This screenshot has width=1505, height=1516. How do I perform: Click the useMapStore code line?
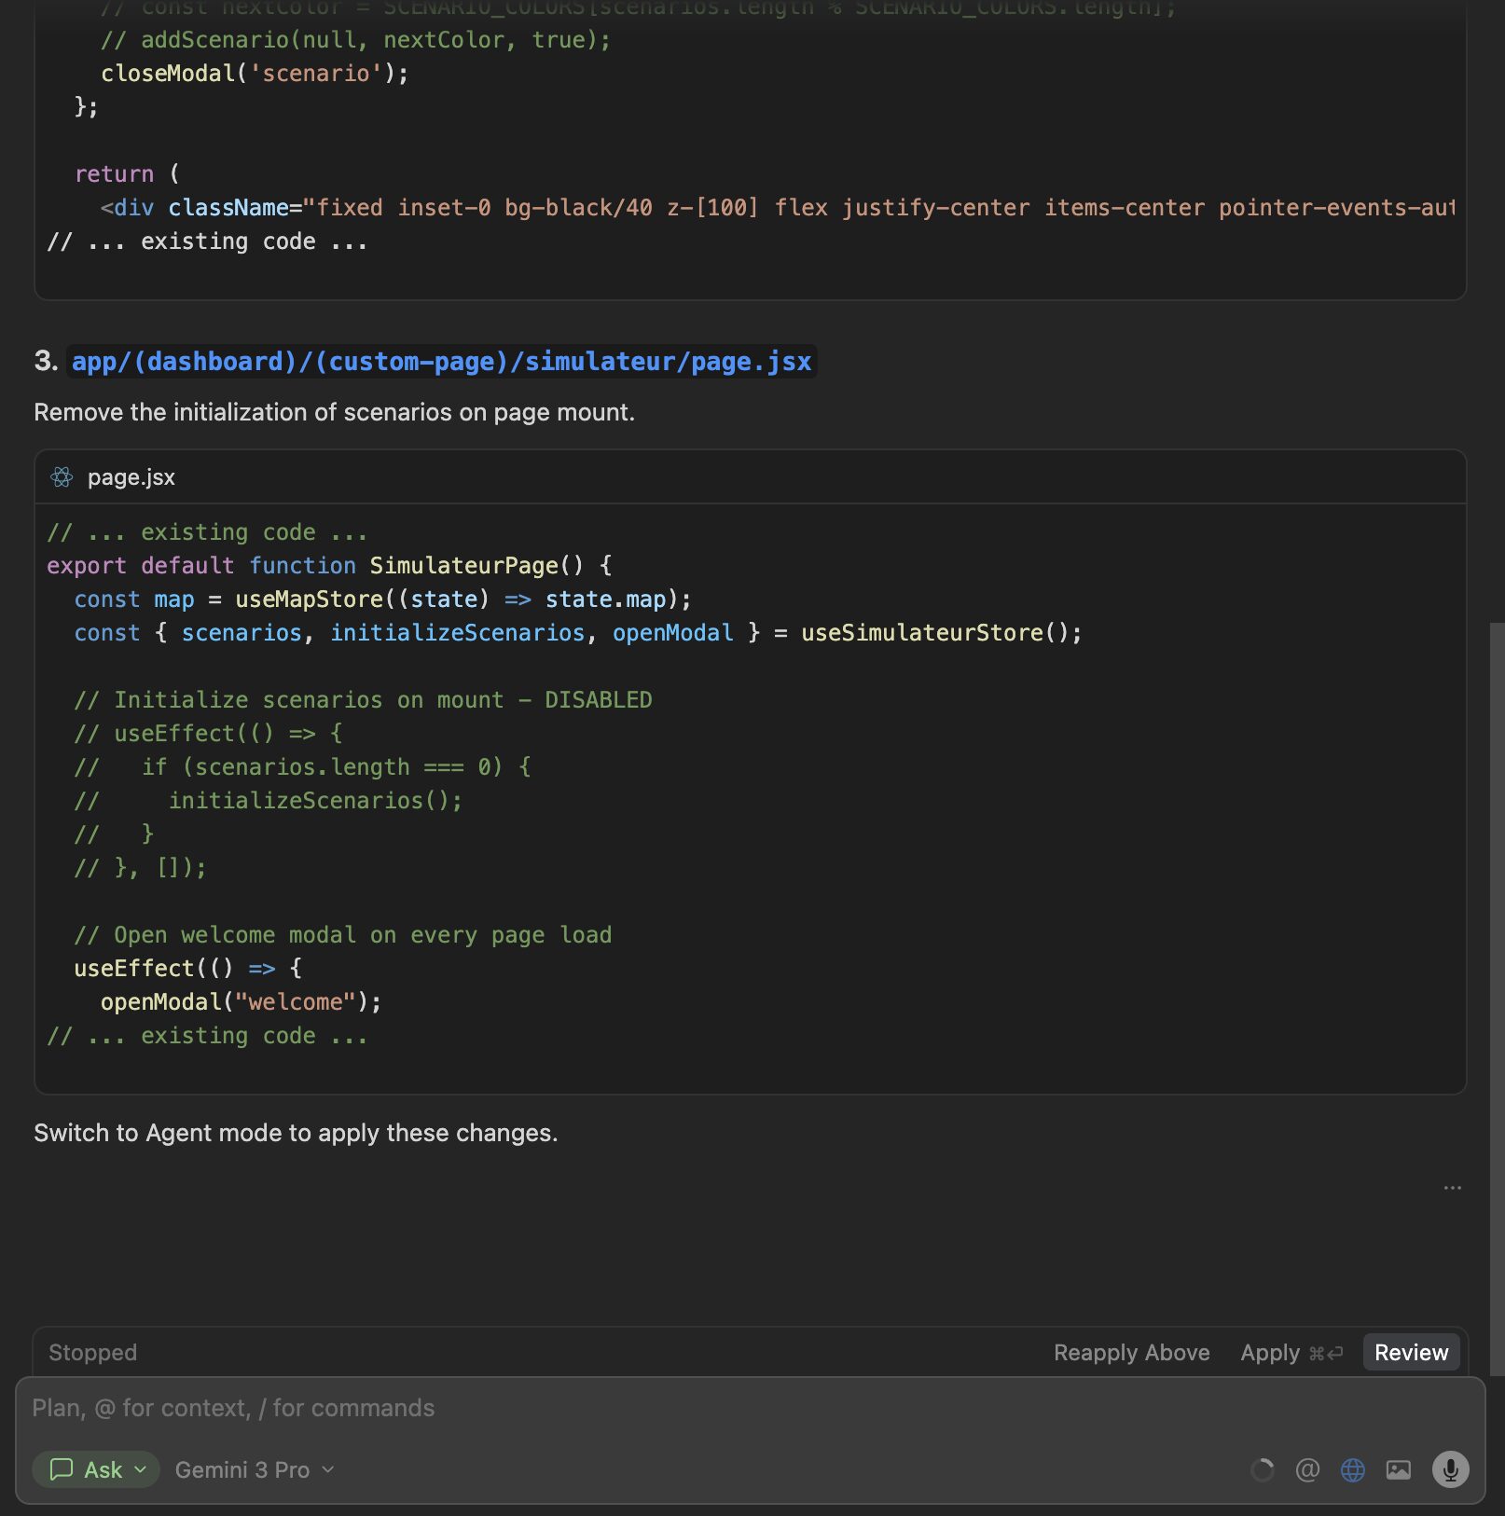[382, 599]
